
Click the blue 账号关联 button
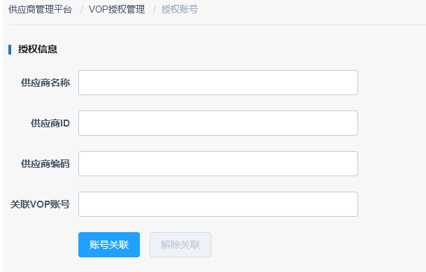click(x=109, y=245)
